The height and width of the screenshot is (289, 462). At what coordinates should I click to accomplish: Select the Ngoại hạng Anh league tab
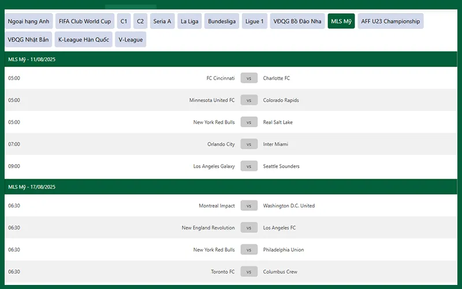coord(29,21)
